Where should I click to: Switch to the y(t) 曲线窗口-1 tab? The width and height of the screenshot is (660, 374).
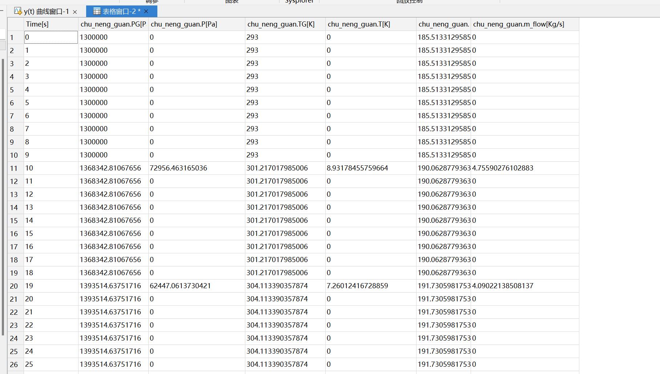(46, 12)
